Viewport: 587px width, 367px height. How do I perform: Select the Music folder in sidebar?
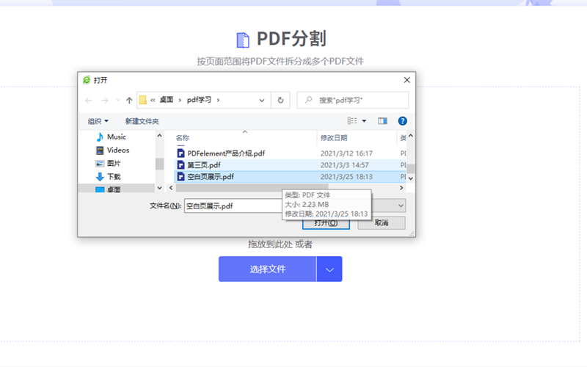(116, 137)
